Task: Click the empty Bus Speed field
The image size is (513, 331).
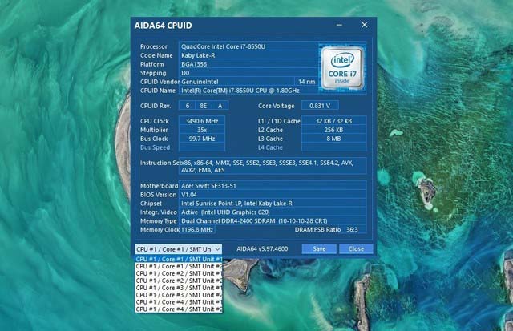Action: 202,147
